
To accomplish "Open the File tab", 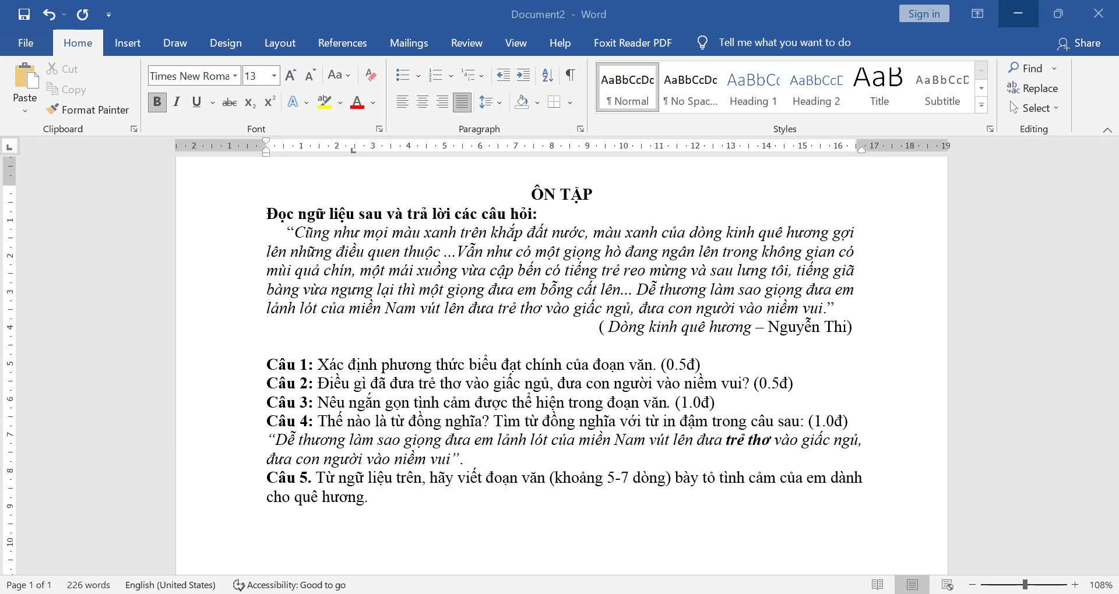I will 26,43.
